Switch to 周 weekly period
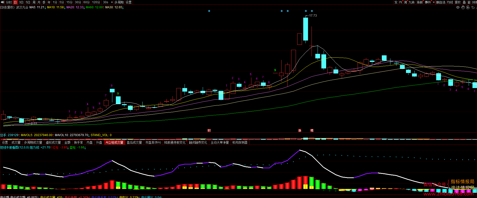Viewport: 477px width, 198px height. point(34,2)
